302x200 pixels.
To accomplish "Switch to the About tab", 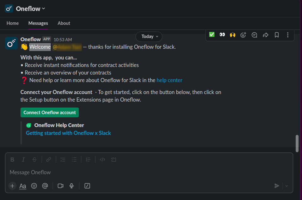I will tap(64, 23).
